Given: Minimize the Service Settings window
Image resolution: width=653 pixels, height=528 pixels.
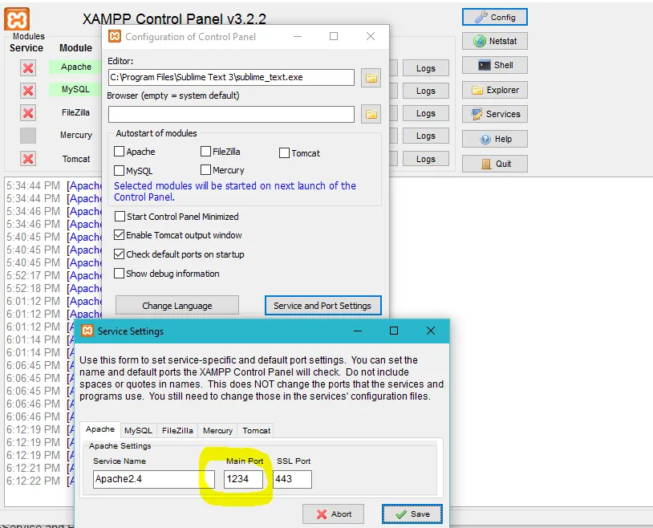Looking at the screenshot, I should 357,331.
